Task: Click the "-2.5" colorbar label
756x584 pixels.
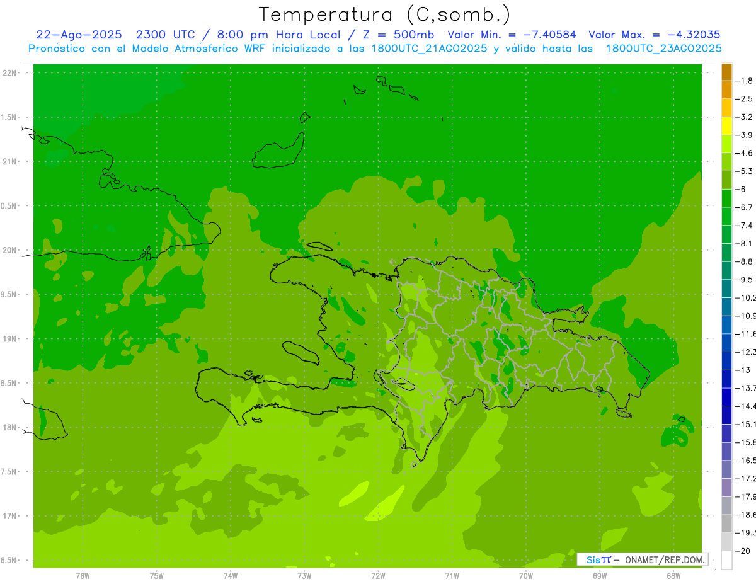Action: 744,99
